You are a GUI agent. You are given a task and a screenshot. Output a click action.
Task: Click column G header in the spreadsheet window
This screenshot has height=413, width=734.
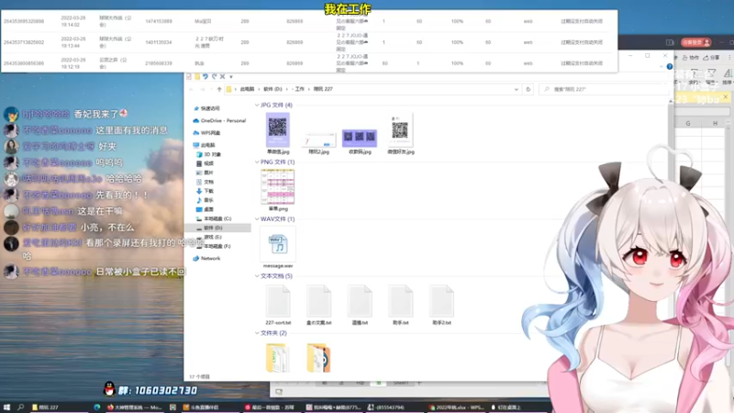click(687, 123)
